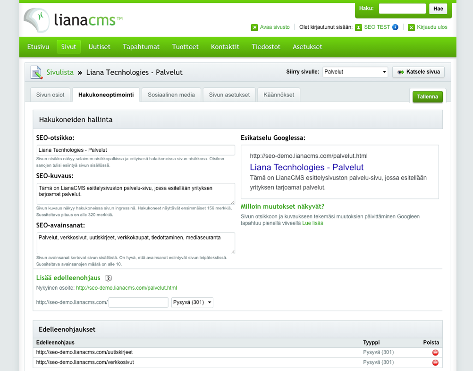Click the SEO-kuvaus text area
Image resolution: width=473 pixels, height=371 pixels.
pyautogui.click(x=136, y=194)
